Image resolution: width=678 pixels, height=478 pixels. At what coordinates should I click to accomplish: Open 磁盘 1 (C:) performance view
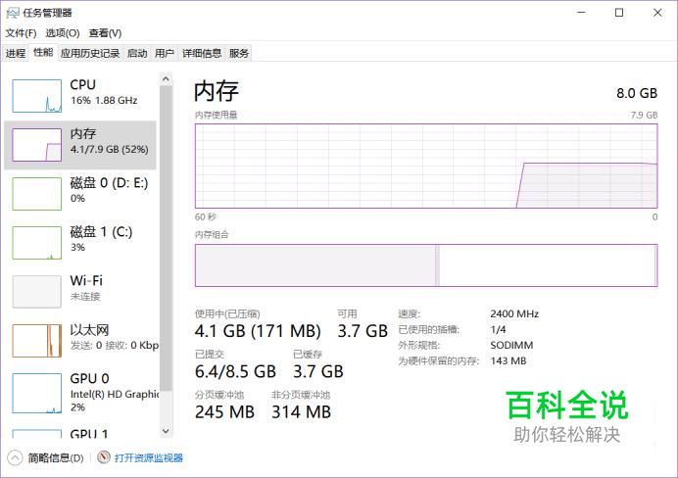pyautogui.click(x=80, y=243)
